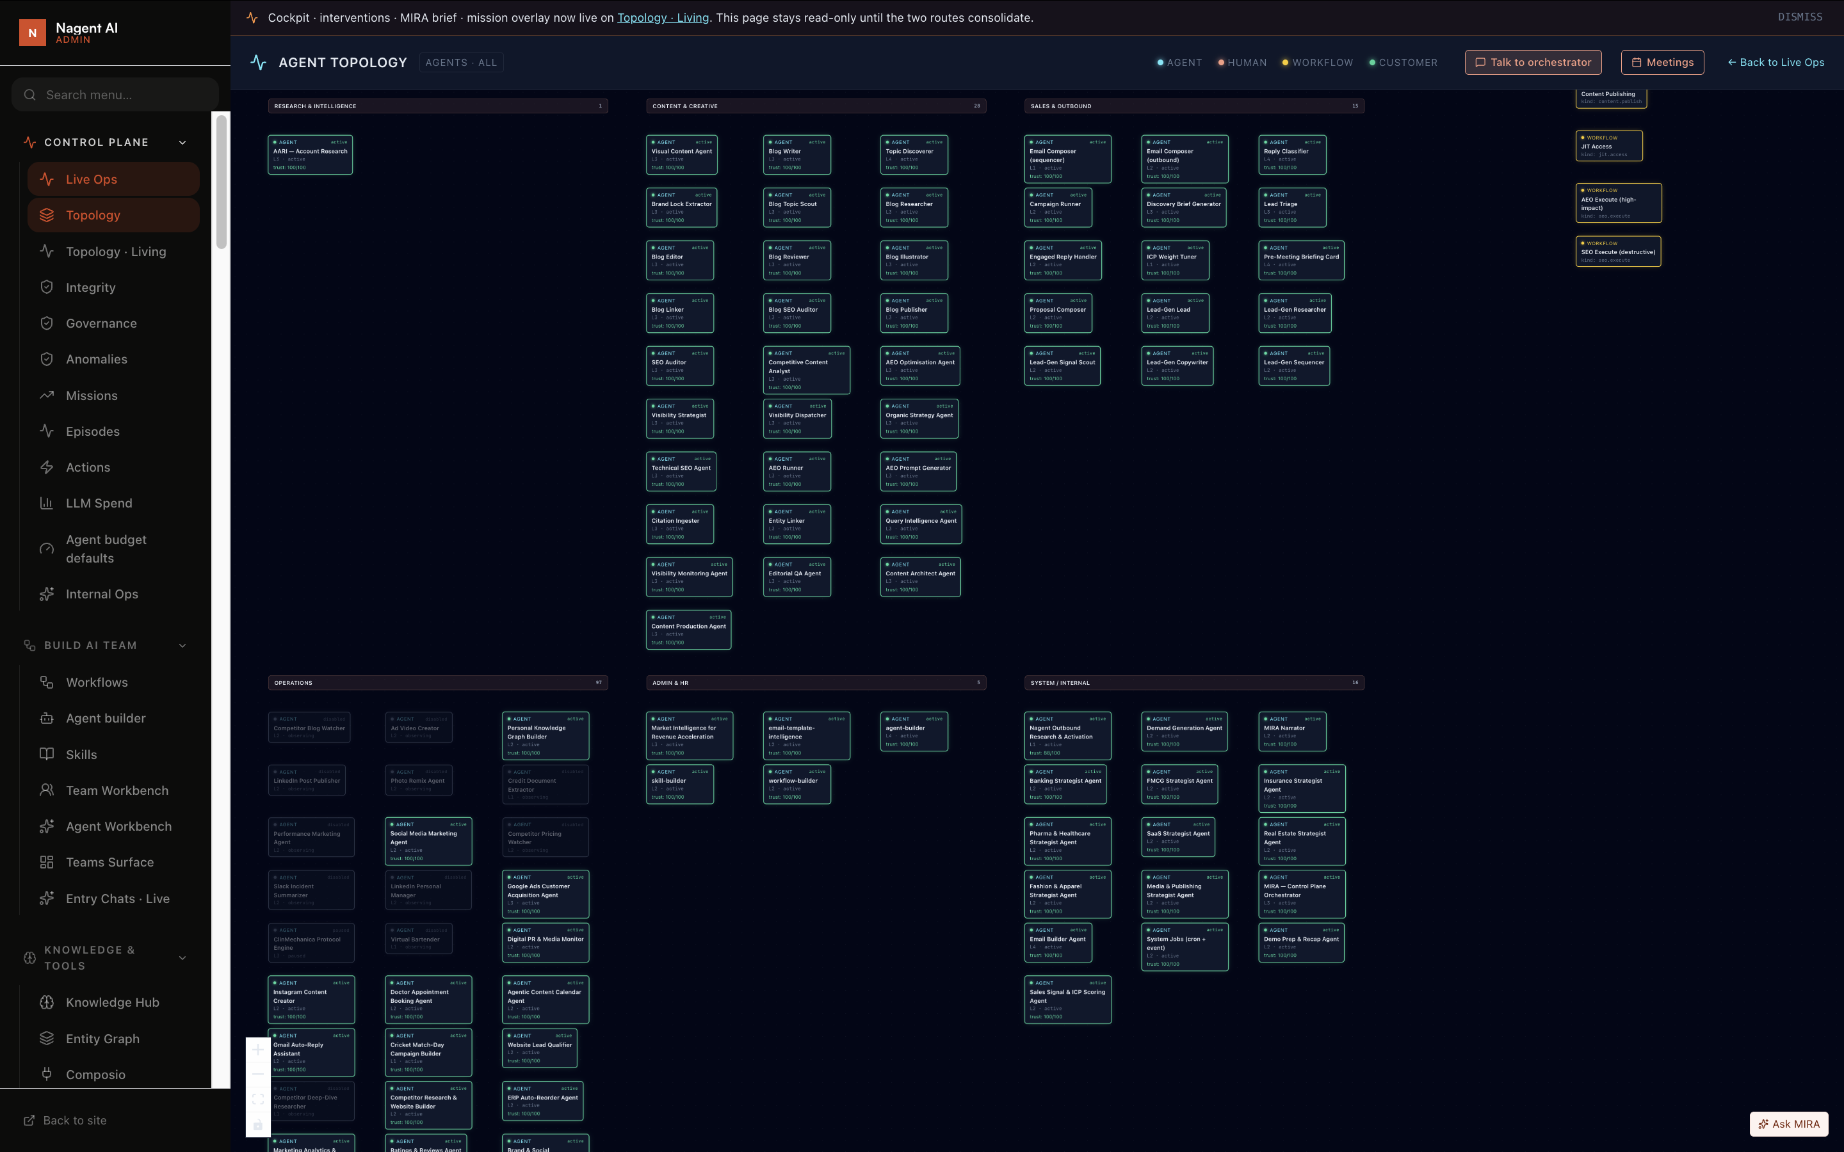Open Internal Ops item

(113, 593)
